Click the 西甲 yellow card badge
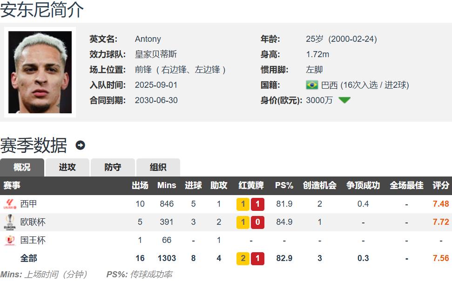The width and height of the screenshot is (452, 281). (x=243, y=204)
